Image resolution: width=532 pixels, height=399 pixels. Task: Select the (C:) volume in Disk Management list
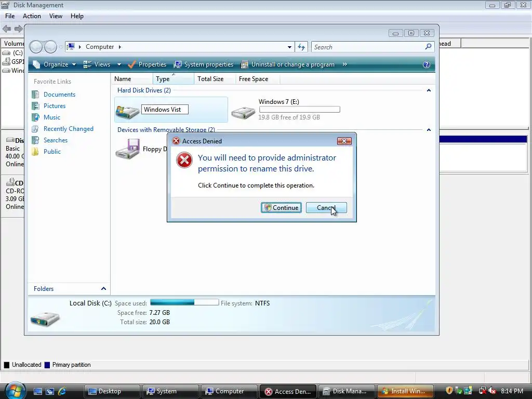tap(13, 53)
